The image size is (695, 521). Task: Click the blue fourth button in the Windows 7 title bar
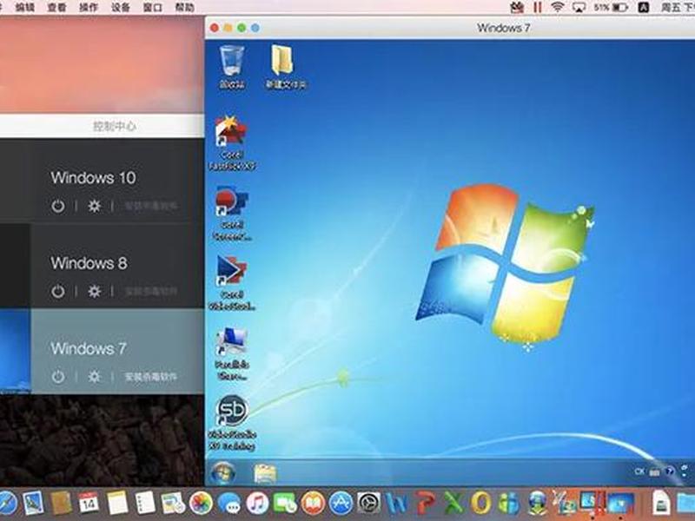pyautogui.click(x=255, y=28)
